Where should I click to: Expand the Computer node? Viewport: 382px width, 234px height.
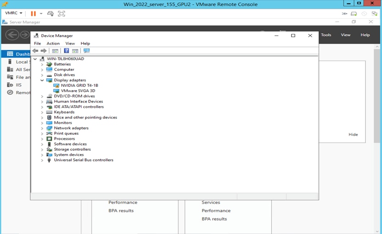pos(42,70)
